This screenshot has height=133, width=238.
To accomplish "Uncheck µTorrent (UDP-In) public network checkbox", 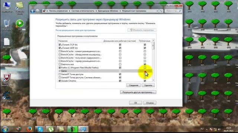I will [145, 48].
